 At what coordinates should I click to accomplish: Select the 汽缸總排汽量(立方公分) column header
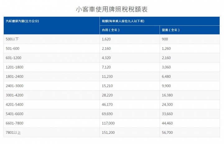click(22, 21)
